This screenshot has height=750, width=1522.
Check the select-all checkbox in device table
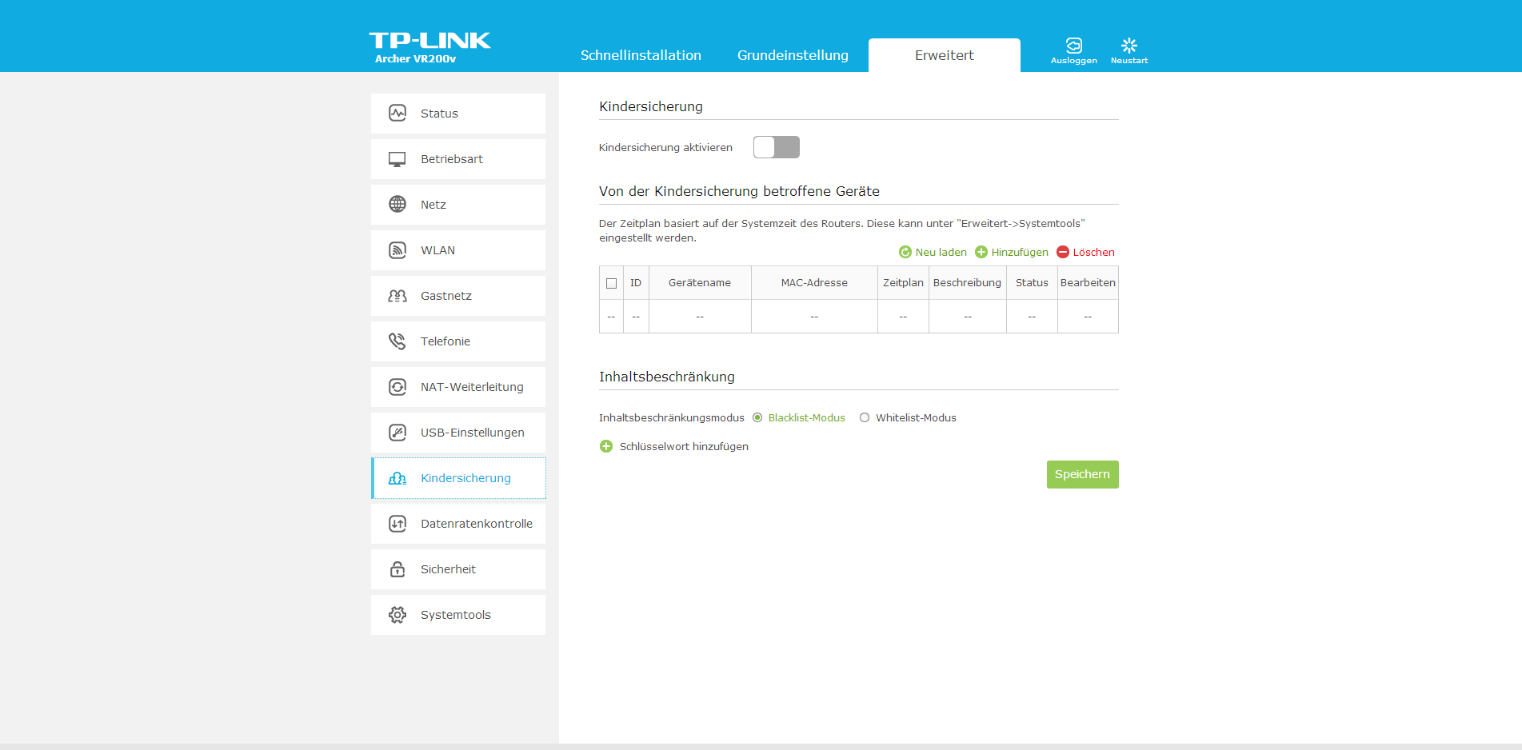[x=612, y=283]
